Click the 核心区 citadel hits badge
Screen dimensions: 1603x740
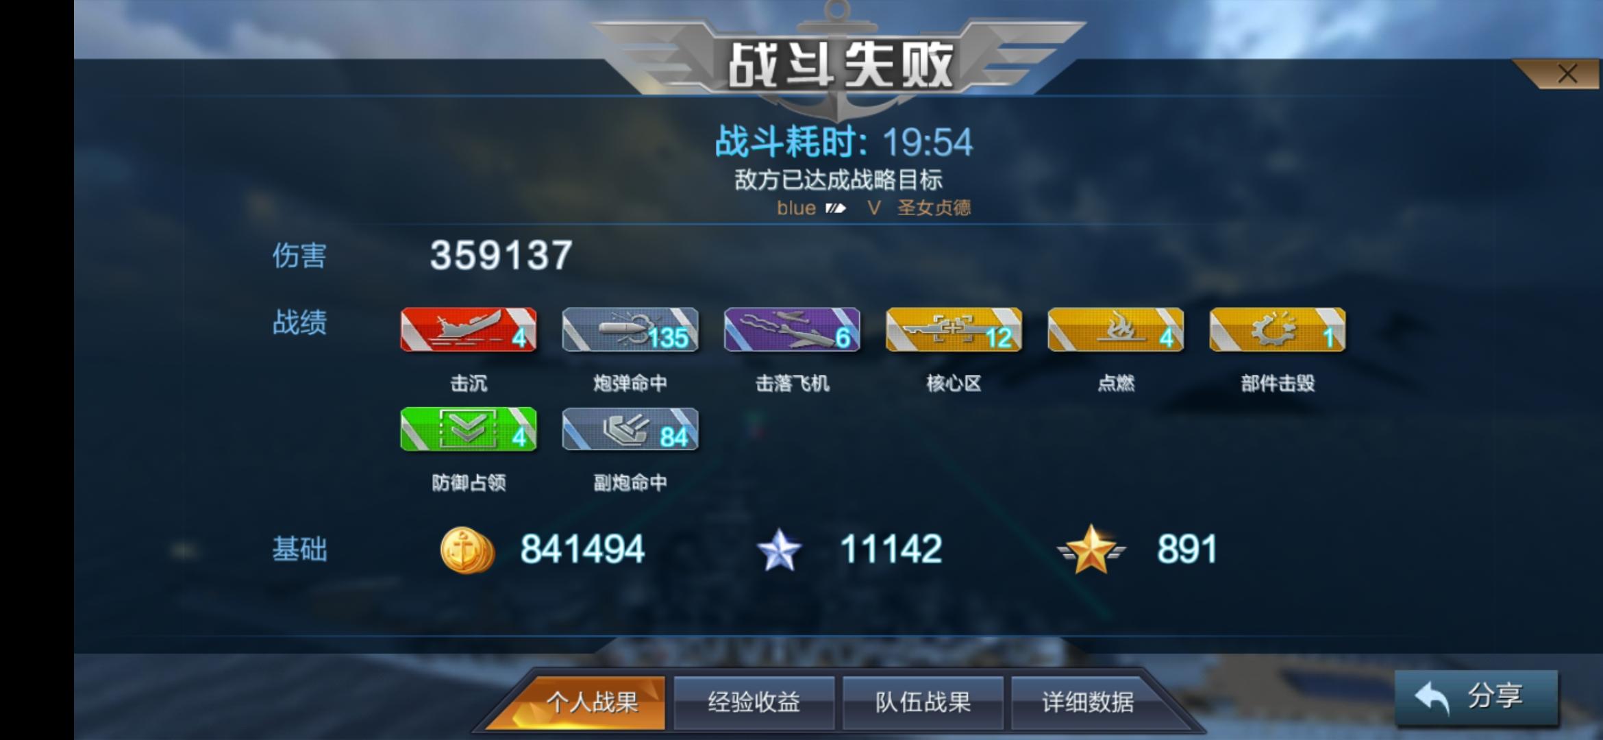coord(954,330)
